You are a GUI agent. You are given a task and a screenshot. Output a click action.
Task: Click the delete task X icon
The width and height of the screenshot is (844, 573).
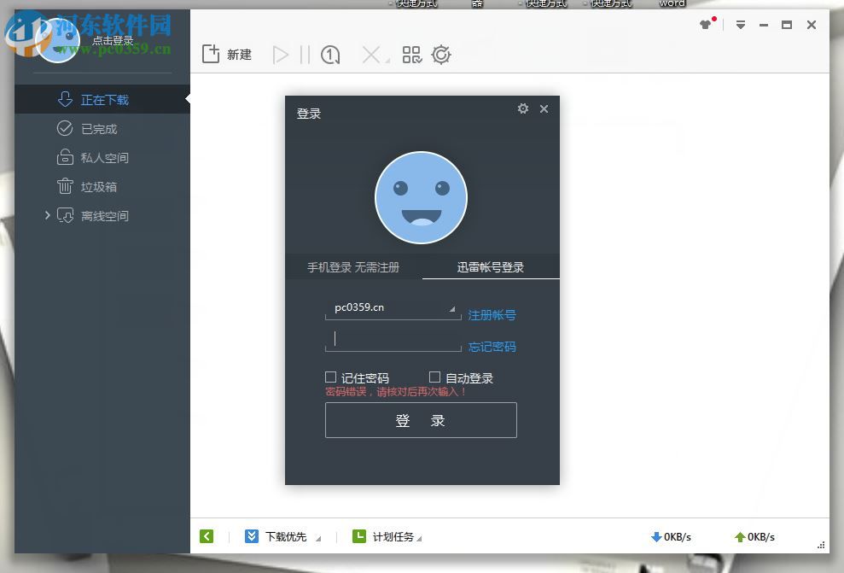(x=370, y=54)
